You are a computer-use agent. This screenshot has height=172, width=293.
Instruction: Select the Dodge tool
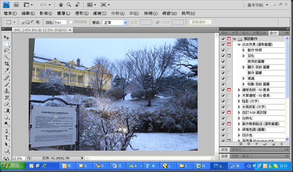point(6,123)
